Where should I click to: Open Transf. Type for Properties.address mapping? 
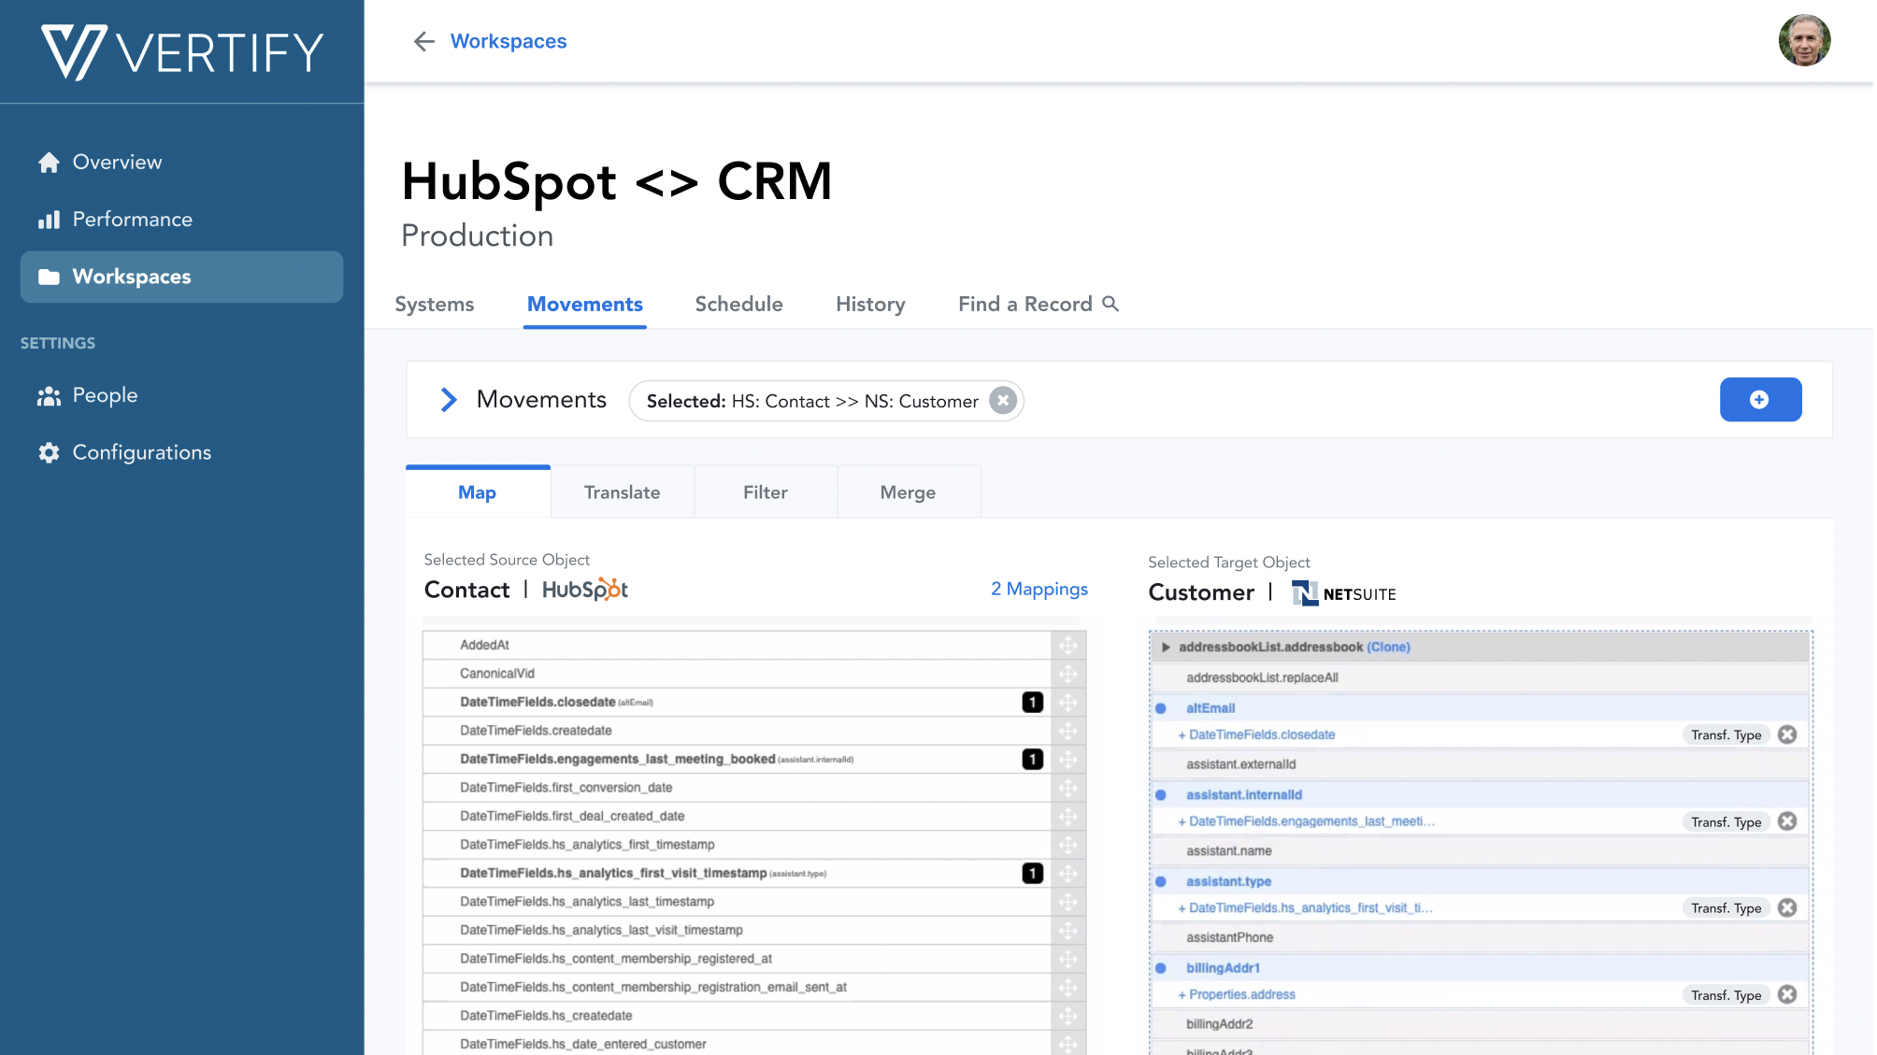(x=1726, y=994)
